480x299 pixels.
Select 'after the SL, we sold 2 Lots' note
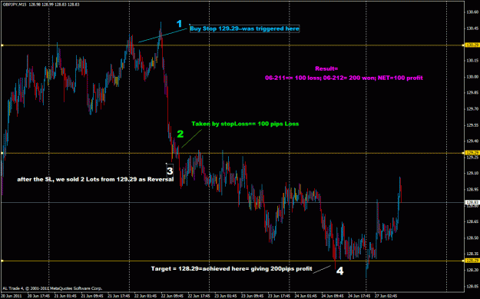(x=95, y=180)
